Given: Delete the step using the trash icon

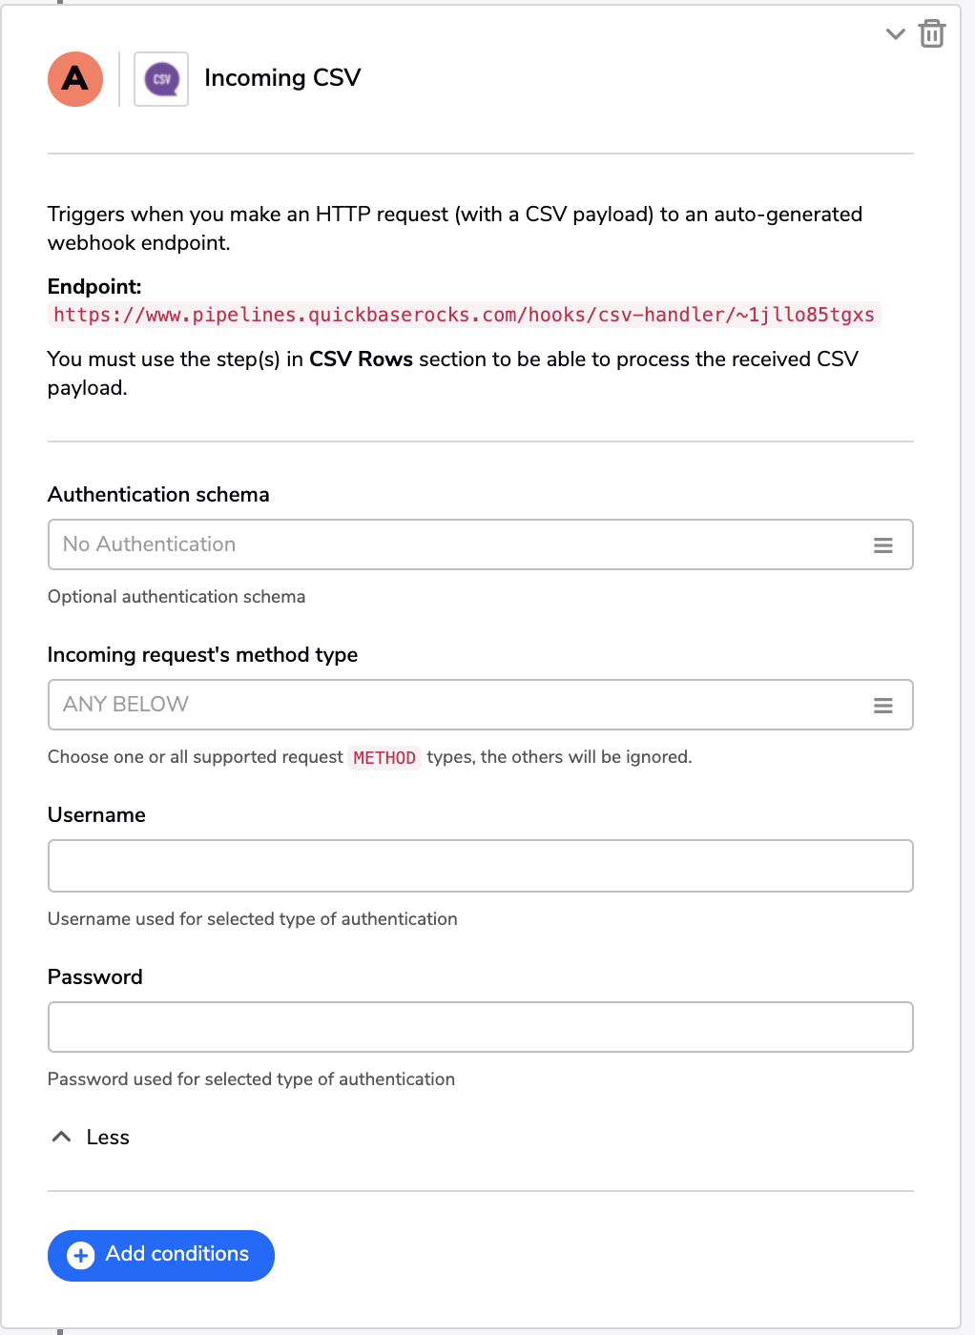Looking at the screenshot, I should (931, 33).
